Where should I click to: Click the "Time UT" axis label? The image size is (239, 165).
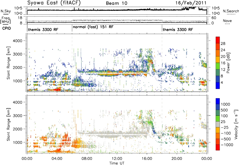pyautogui.click(x=117, y=163)
